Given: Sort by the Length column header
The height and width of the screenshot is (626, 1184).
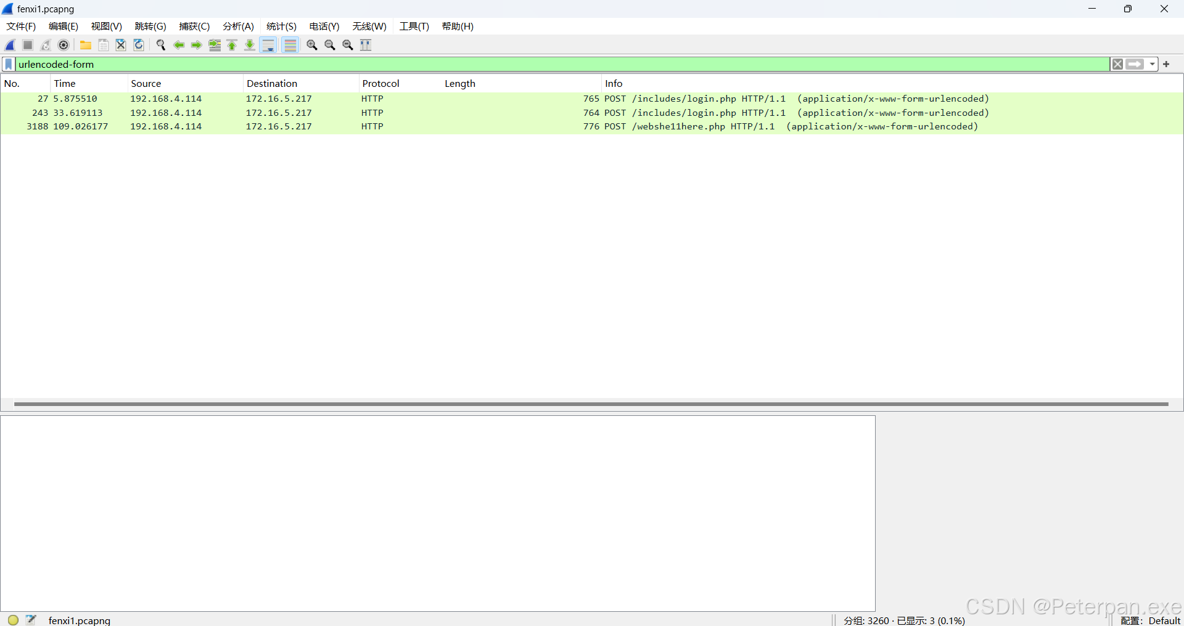Looking at the screenshot, I should 521,84.
